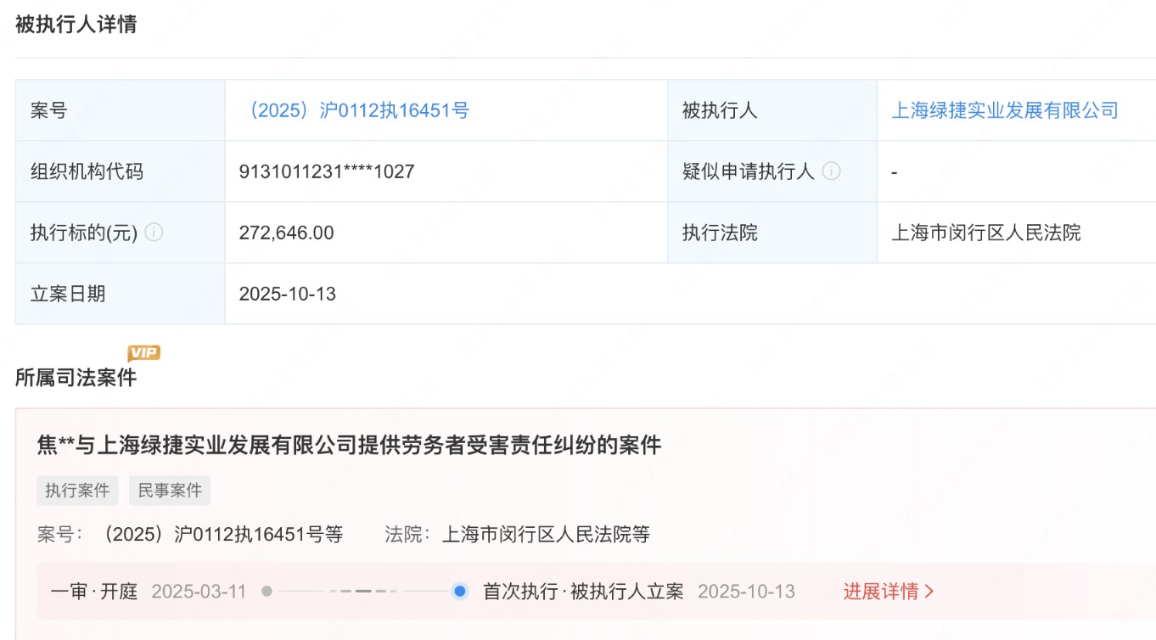
Task: Select the 民事案件 tag
Action: (x=170, y=491)
